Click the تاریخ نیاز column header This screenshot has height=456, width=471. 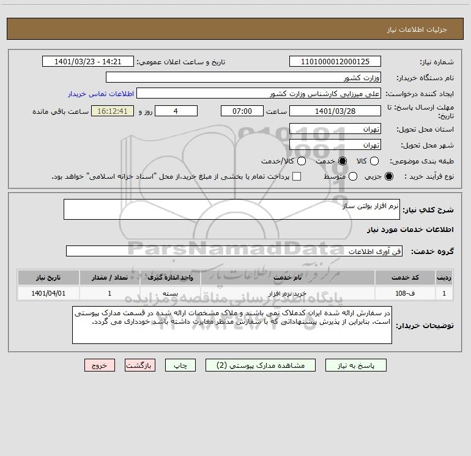click(48, 277)
